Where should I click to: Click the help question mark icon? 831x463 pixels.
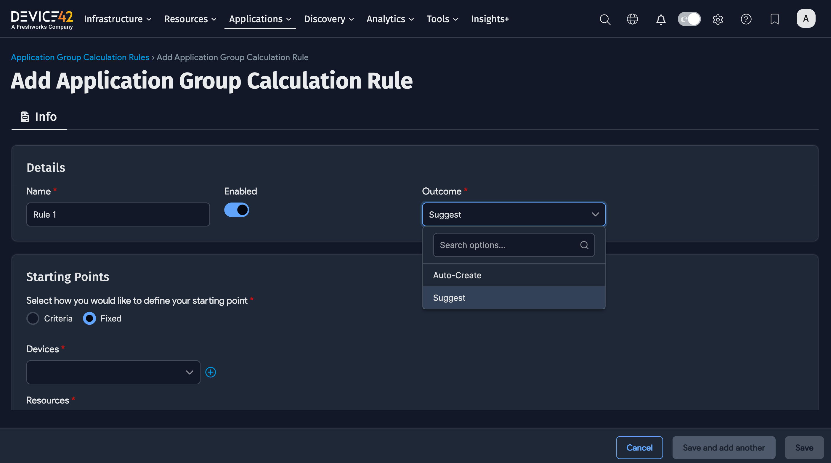pyautogui.click(x=746, y=19)
